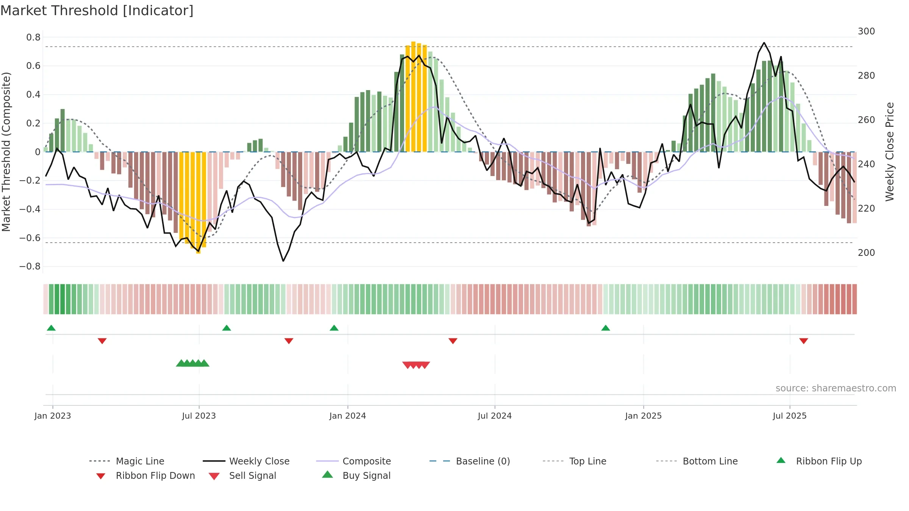The image size is (909, 511).
Task: Click the Ribbon Flip Up triangle in late 2024
Action: pyautogui.click(x=606, y=328)
